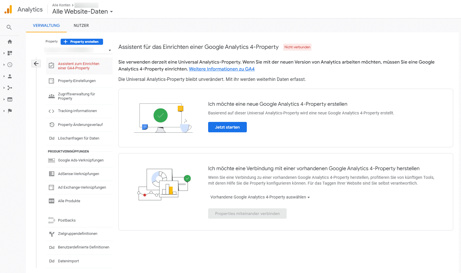Click the Dd icon for Datenimport
The width and height of the screenshot is (461, 273).
[52, 261]
